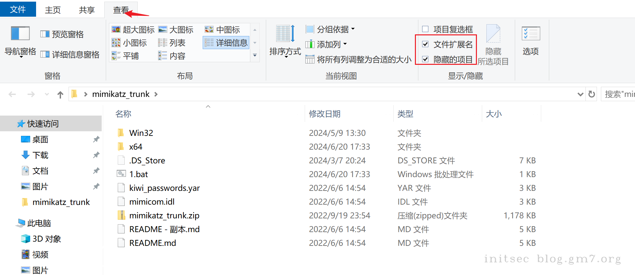This screenshot has height=275, width=635.
Task: Go up one folder level arrow
Action: tap(60, 95)
